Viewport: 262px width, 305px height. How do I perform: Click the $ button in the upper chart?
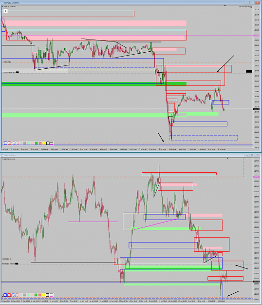[x=5, y=11]
